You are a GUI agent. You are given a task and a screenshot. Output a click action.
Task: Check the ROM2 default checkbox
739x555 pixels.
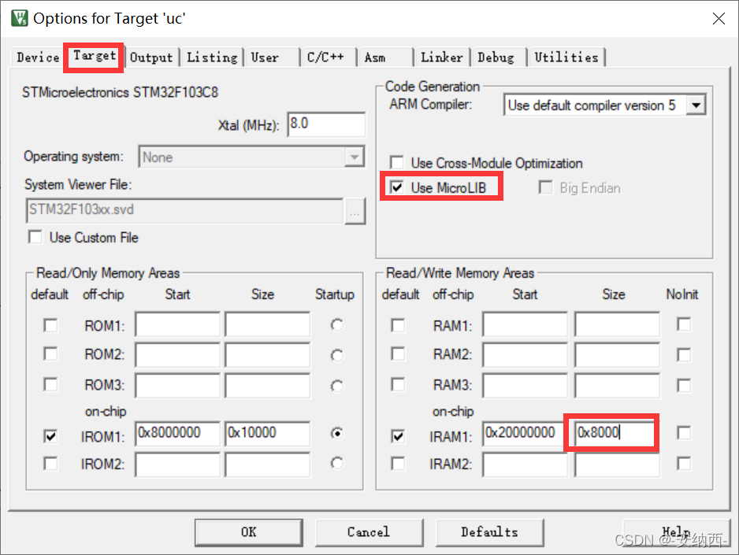(x=50, y=354)
